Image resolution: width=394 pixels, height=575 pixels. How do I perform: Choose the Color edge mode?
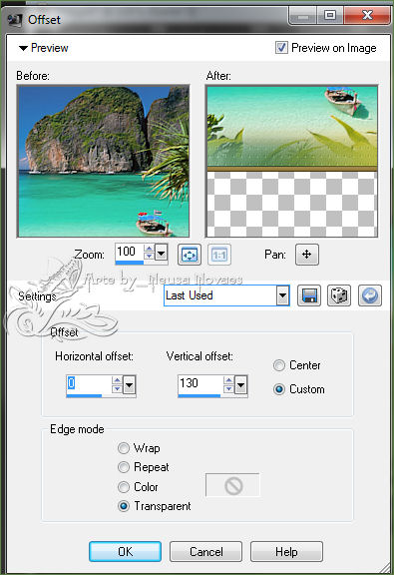(124, 487)
